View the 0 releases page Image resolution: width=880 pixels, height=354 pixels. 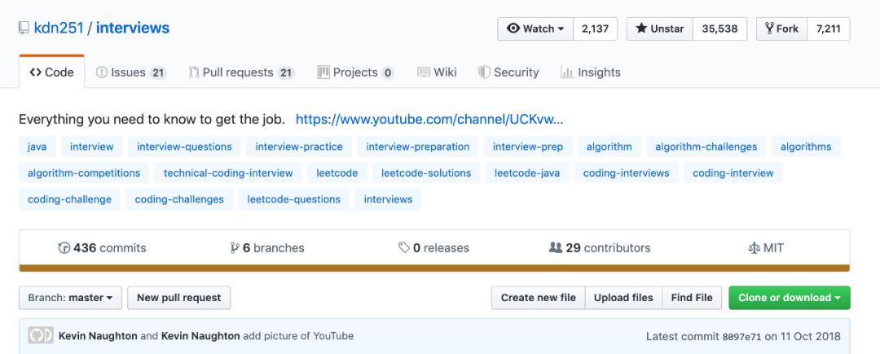pos(433,247)
